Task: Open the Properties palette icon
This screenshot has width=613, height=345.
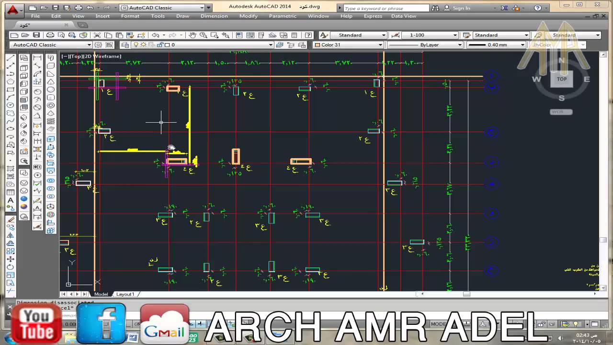Action: 239,35
